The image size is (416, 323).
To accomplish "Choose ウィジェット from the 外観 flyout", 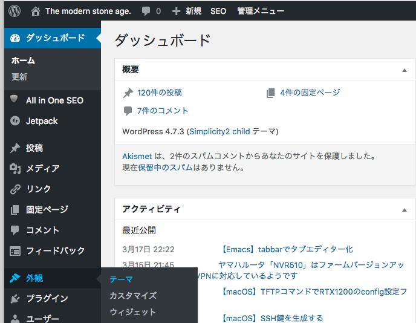I will click(x=132, y=312).
